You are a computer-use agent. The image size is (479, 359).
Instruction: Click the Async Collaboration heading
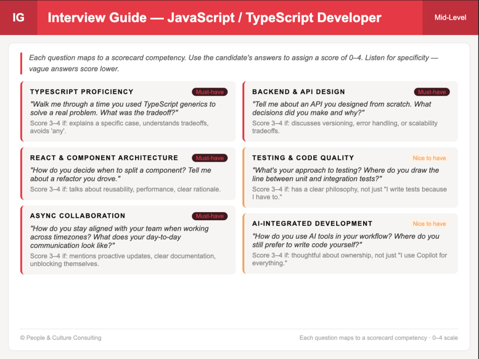[x=78, y=216]
